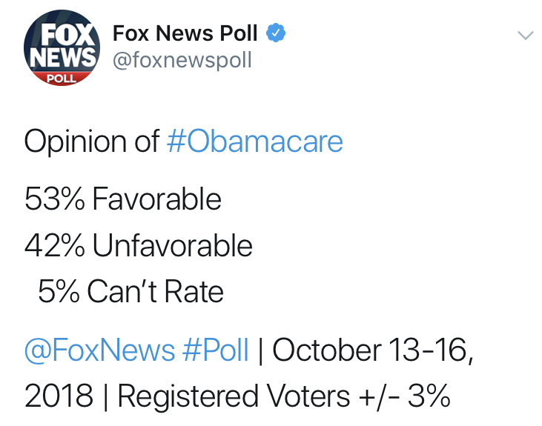Click the red POLL banner in avatar
Viewport: 542px width, 426px height.
(62, 79)
